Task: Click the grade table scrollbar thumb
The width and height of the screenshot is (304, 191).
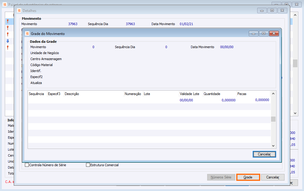Action: pyautogui.click(x=273, y=119)
